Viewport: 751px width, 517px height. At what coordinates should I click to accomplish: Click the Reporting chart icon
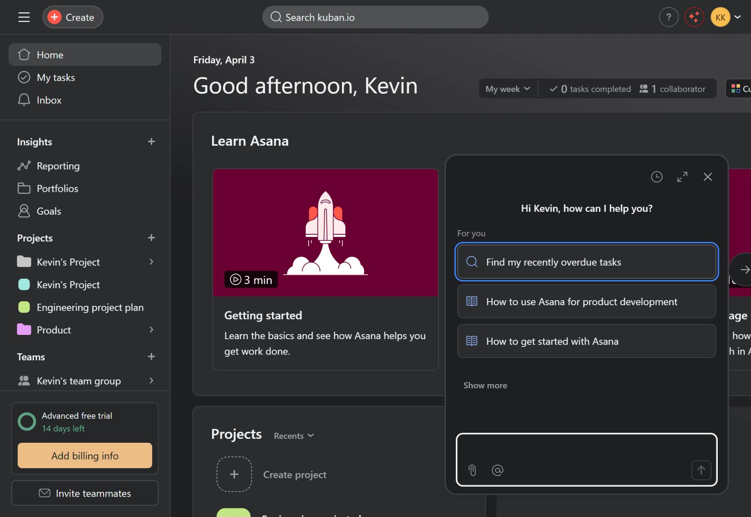pyautogui.click(x=24, y=166)
